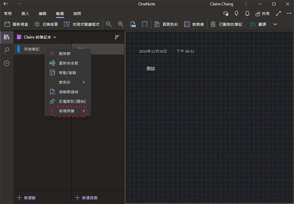Enter full screen mode with diagonal arrows icon
The width and height of the screenshot is (294, 204).
pyautogui.click(x=279, y=14)
